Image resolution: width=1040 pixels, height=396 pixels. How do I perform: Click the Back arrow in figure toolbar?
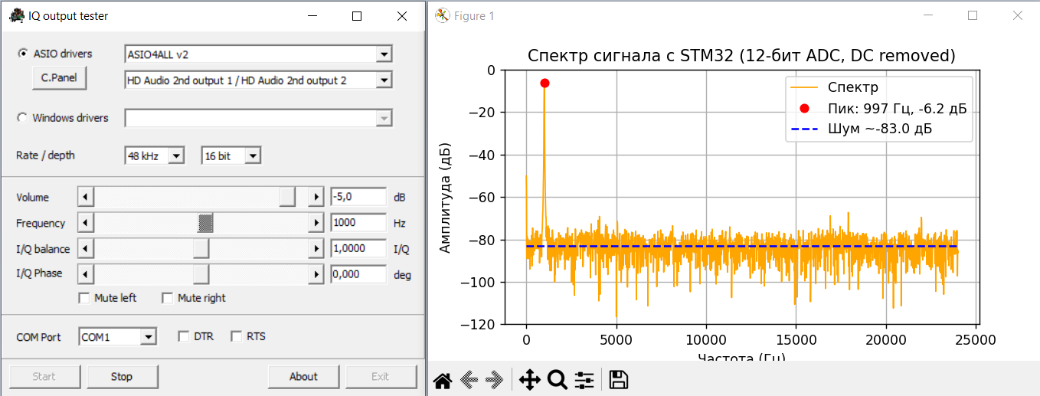pyautogui.click(x=469, y=380)
